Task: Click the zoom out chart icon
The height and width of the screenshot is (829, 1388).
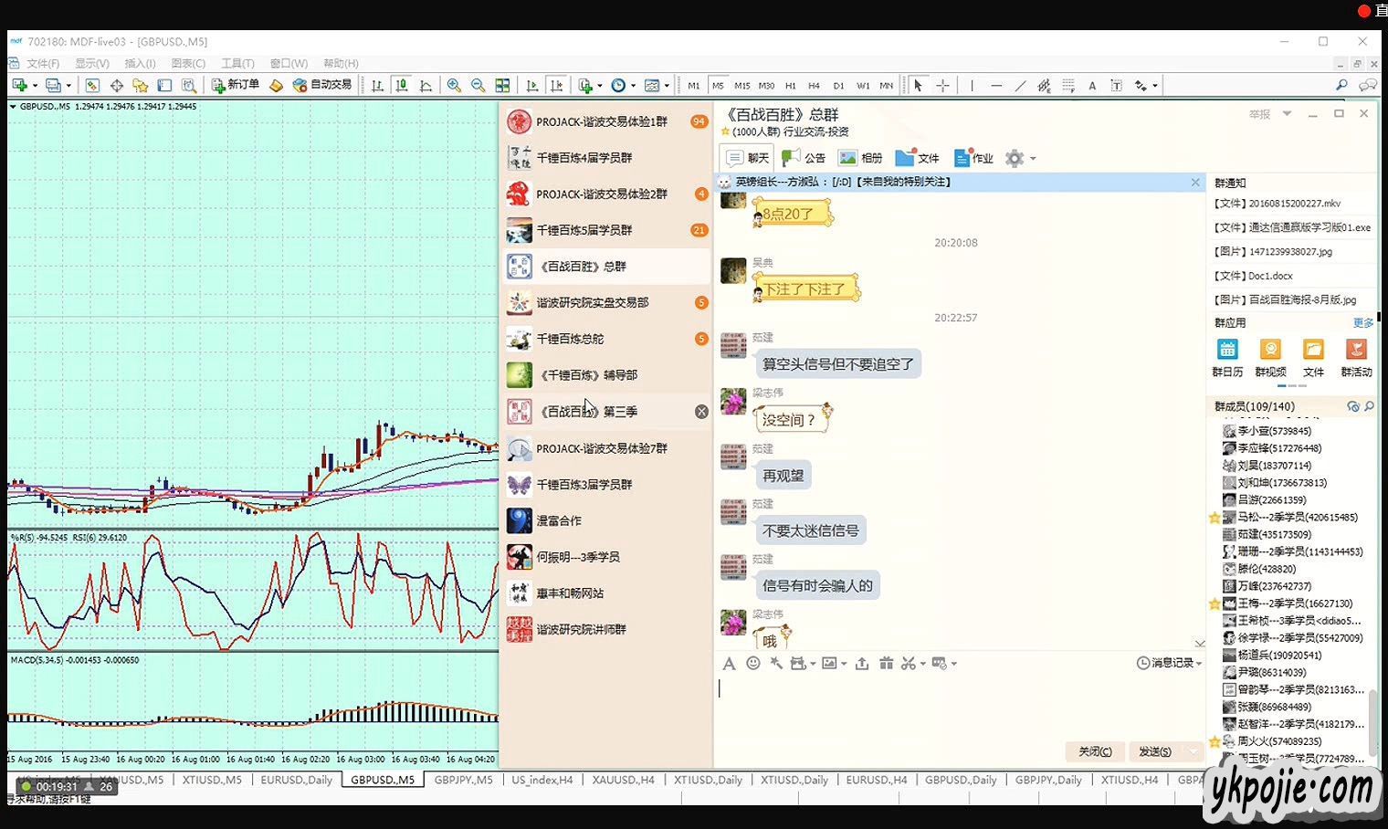Action: click(x=478, y=86)
